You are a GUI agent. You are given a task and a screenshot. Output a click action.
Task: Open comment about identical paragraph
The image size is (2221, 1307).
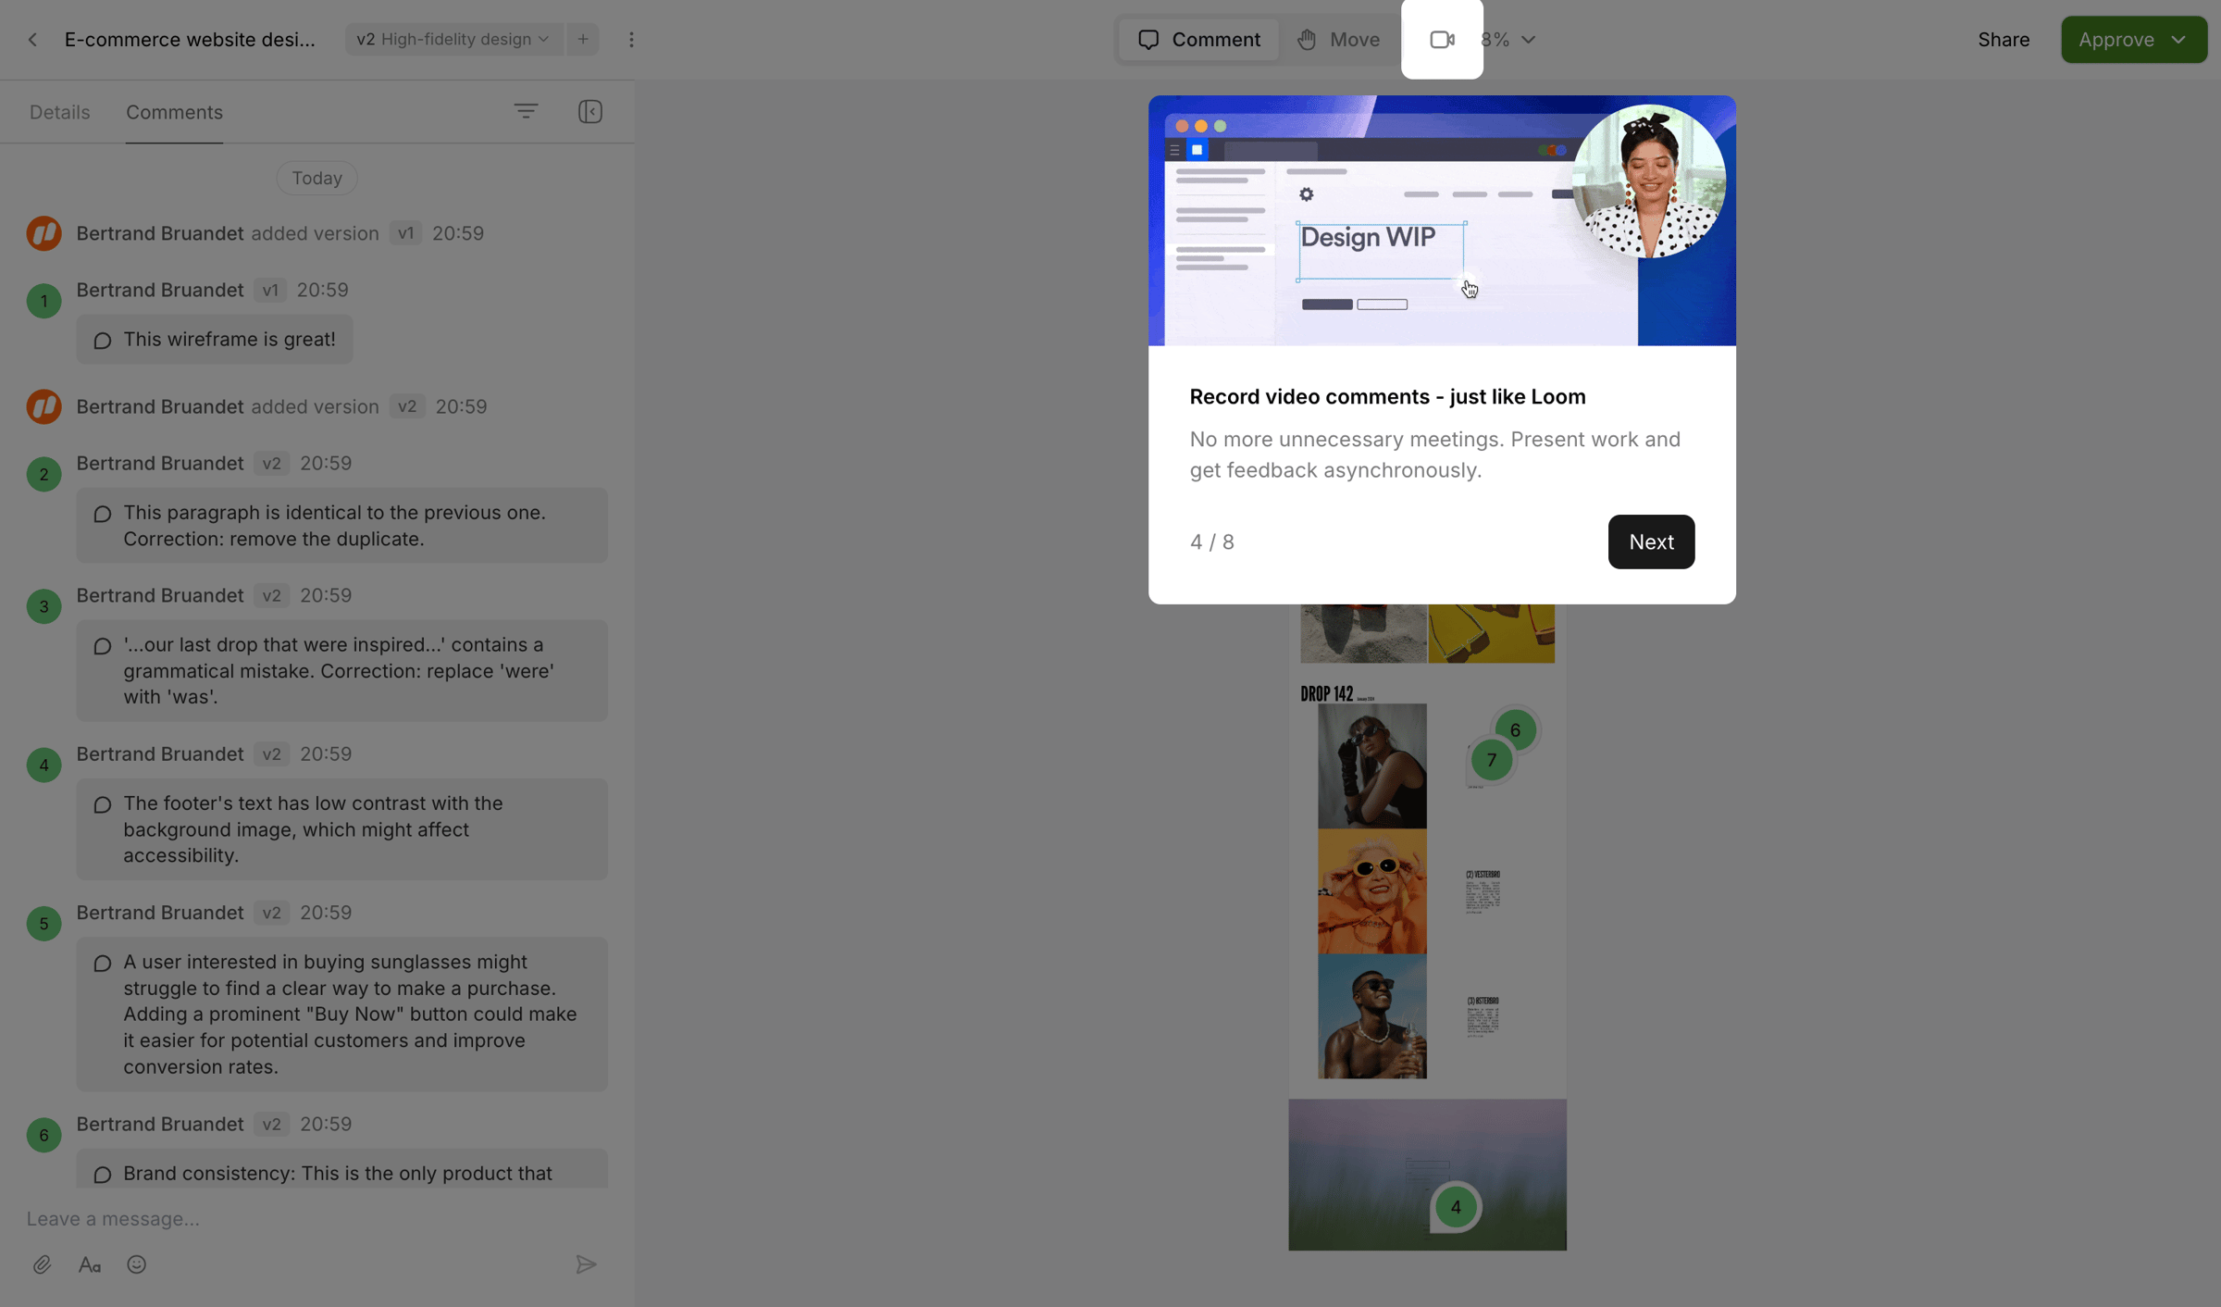tap(342, 526)
